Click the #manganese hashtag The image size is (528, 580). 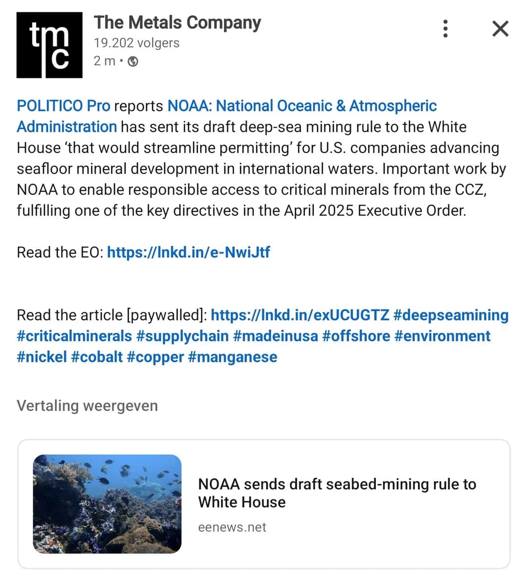click(x=232, y=357)
